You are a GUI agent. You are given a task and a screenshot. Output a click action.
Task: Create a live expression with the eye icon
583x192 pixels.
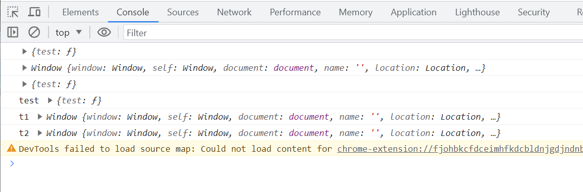coord(104,33)
